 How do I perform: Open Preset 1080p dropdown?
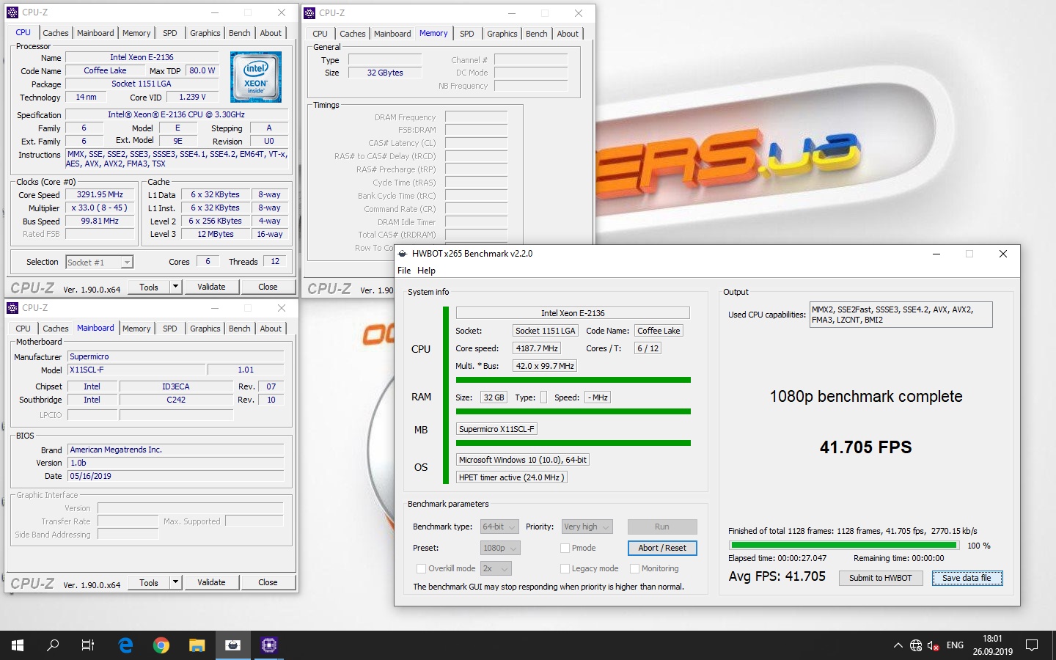(x=501, y=548)
